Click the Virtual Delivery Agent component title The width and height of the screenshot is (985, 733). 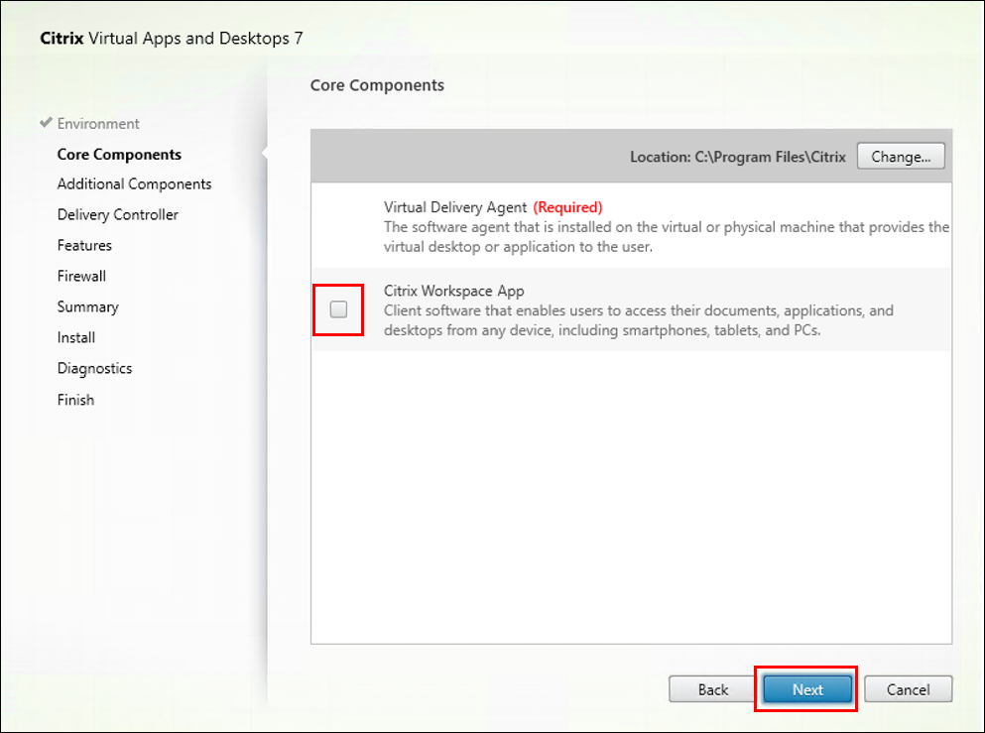coord(455,208)
